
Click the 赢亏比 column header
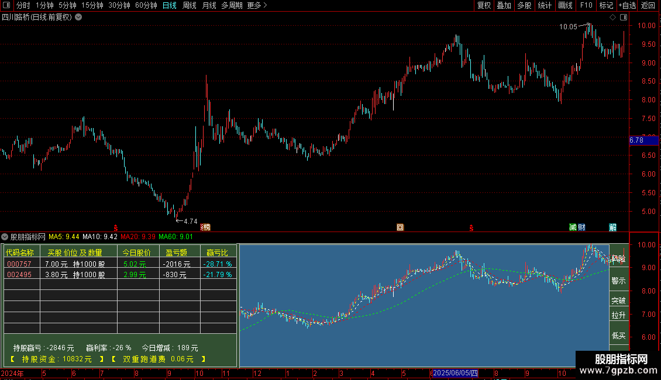[x=217, y=253]
